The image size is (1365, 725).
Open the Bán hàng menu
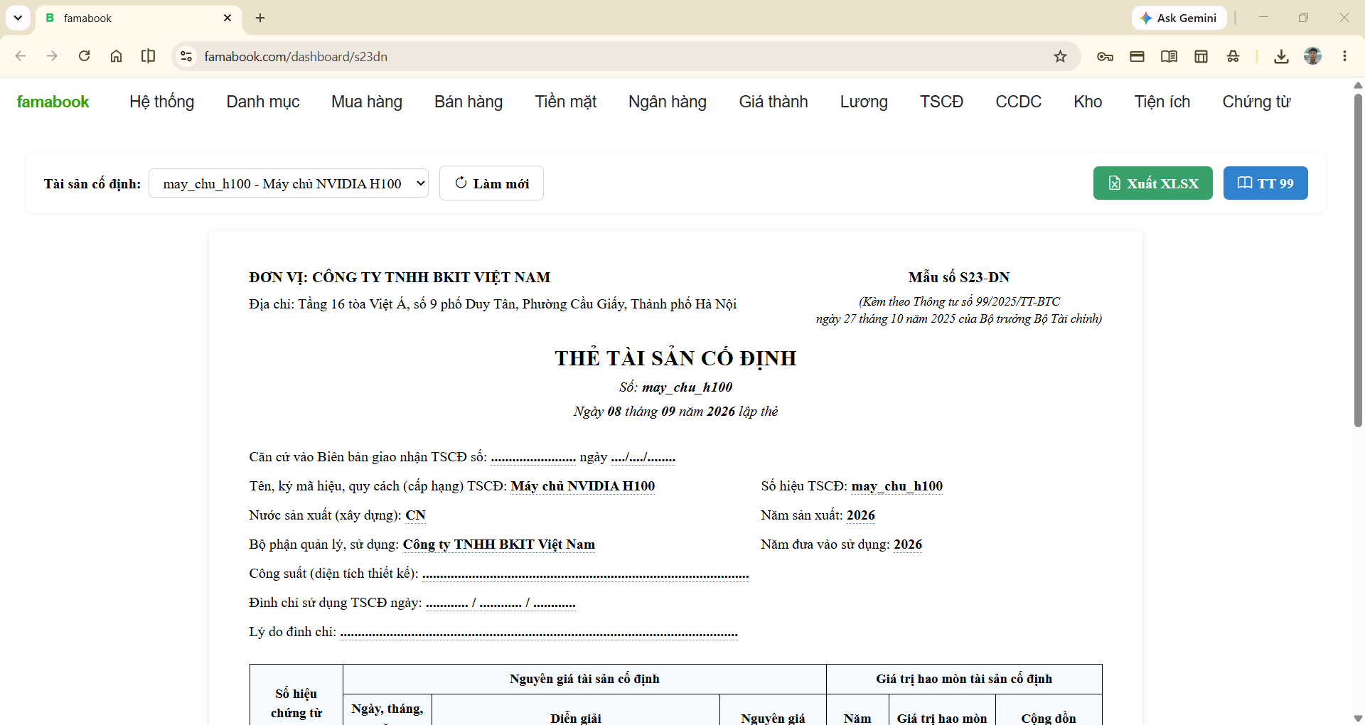point(469,102)
